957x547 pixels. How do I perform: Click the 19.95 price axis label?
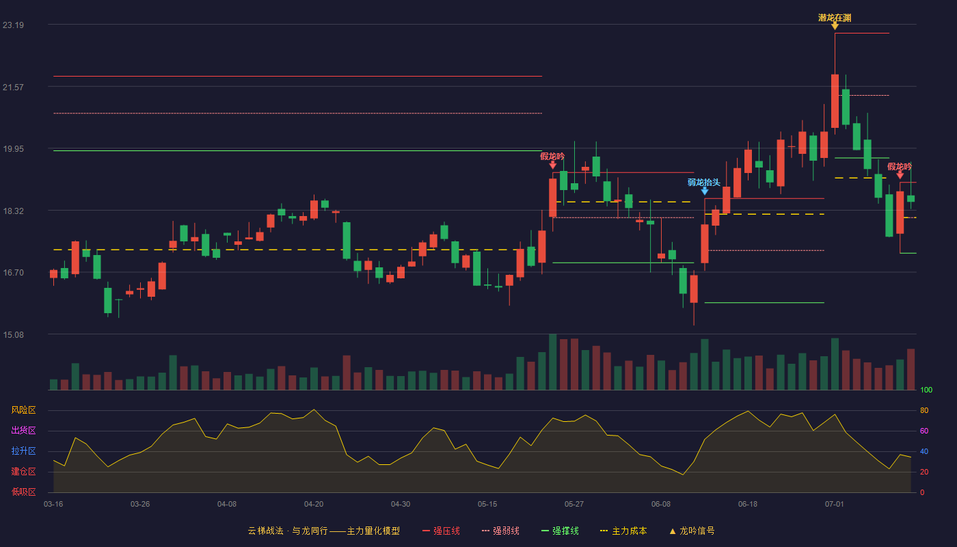[13, 149]
